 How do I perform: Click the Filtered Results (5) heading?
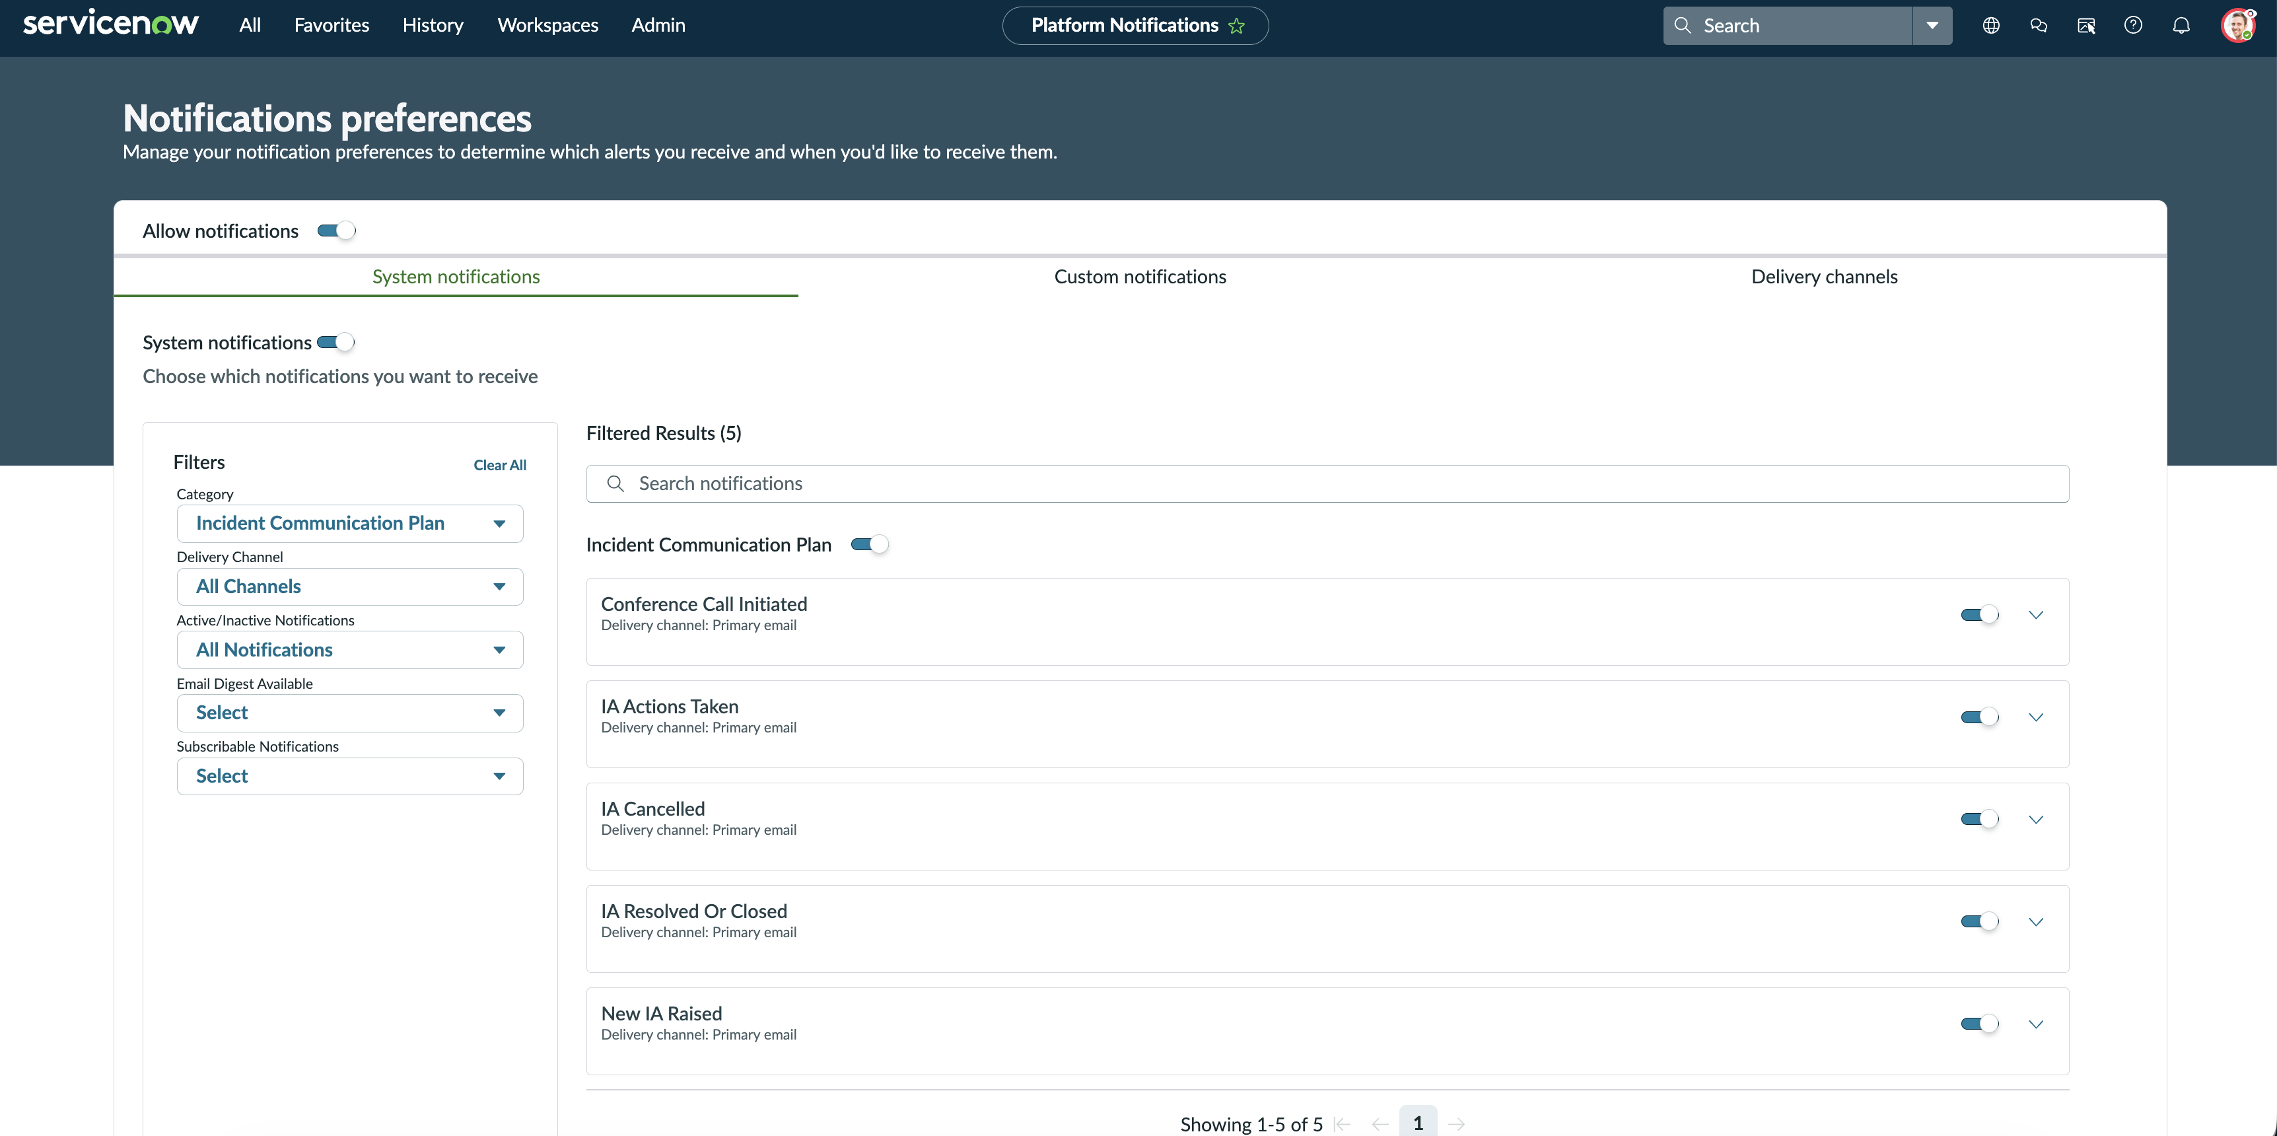tap(664, 433)
